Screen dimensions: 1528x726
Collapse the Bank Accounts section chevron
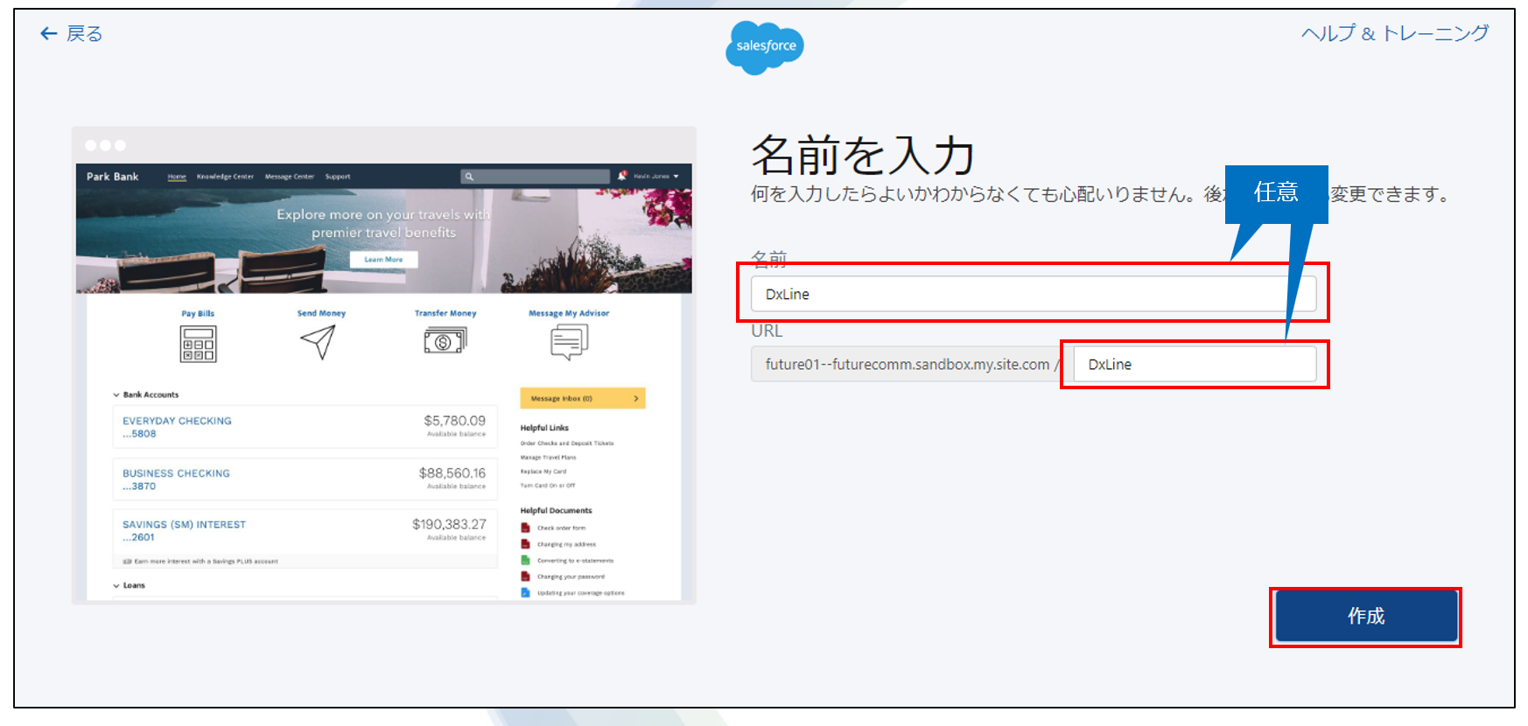[x=116, y=395]
